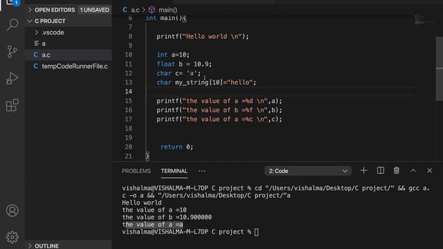Image resolution: width=443 pixels, height=249 pixels.
Task: Click the main() breadcrumb item
Action: 168,10
